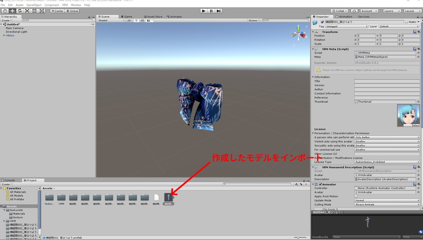Open the Tag dropdown Untagged
This screenshot has width=423, height=240.
pos(347,26)
